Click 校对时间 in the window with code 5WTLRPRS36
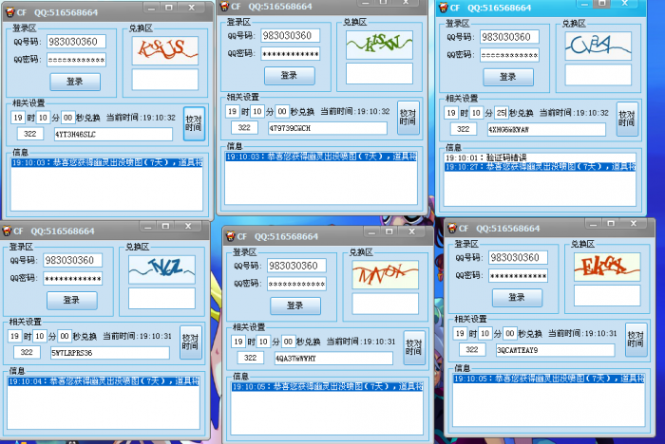 [190, 342]
